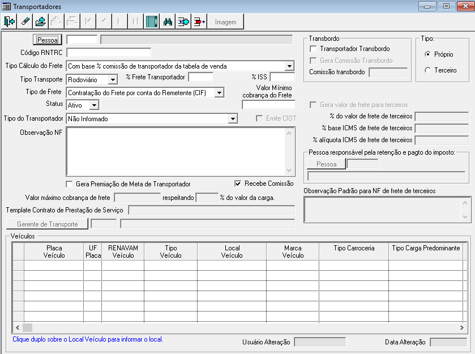Screen dimensions: 475x354
Task: Click Veículos grid horizontal scrollbar thumb
Action: coord(27,327)
